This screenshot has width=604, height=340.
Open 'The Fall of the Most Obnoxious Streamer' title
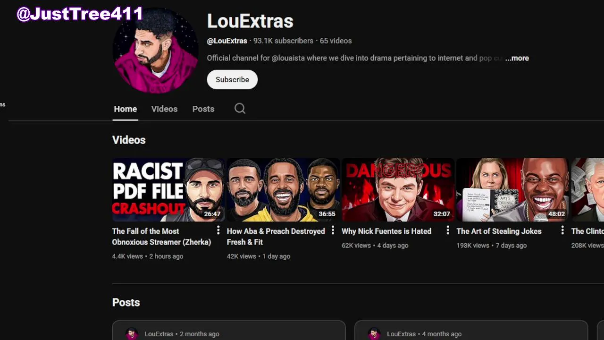point(161,237)
